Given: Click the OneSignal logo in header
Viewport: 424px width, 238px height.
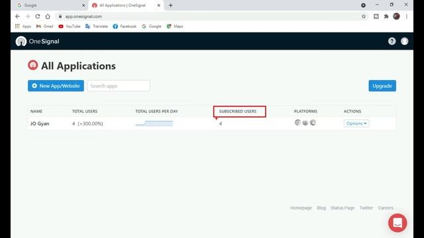Looking at the screenshot, I should click(x=37, y=41).
